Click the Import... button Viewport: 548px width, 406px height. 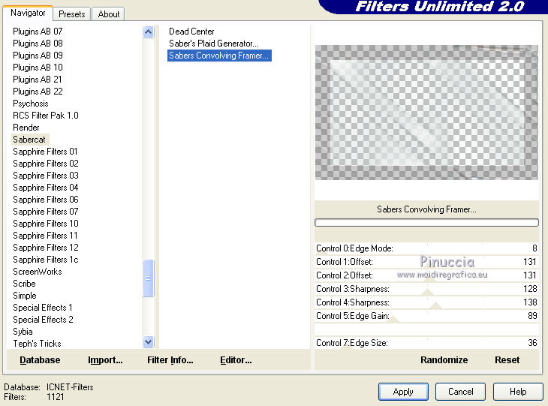(x=105, y=360)
